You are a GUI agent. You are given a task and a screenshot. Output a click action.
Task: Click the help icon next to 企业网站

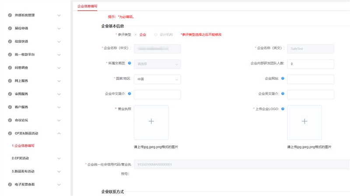(283, 79)
